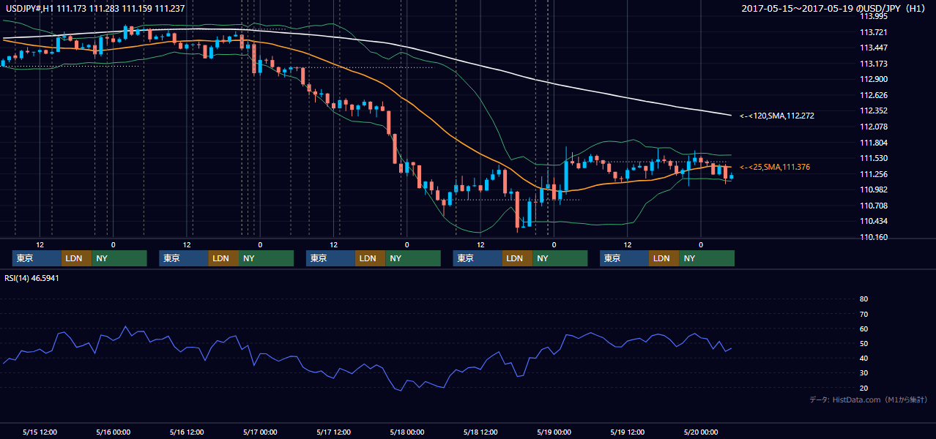Click the RSI 30 level label

coord(863,373)
